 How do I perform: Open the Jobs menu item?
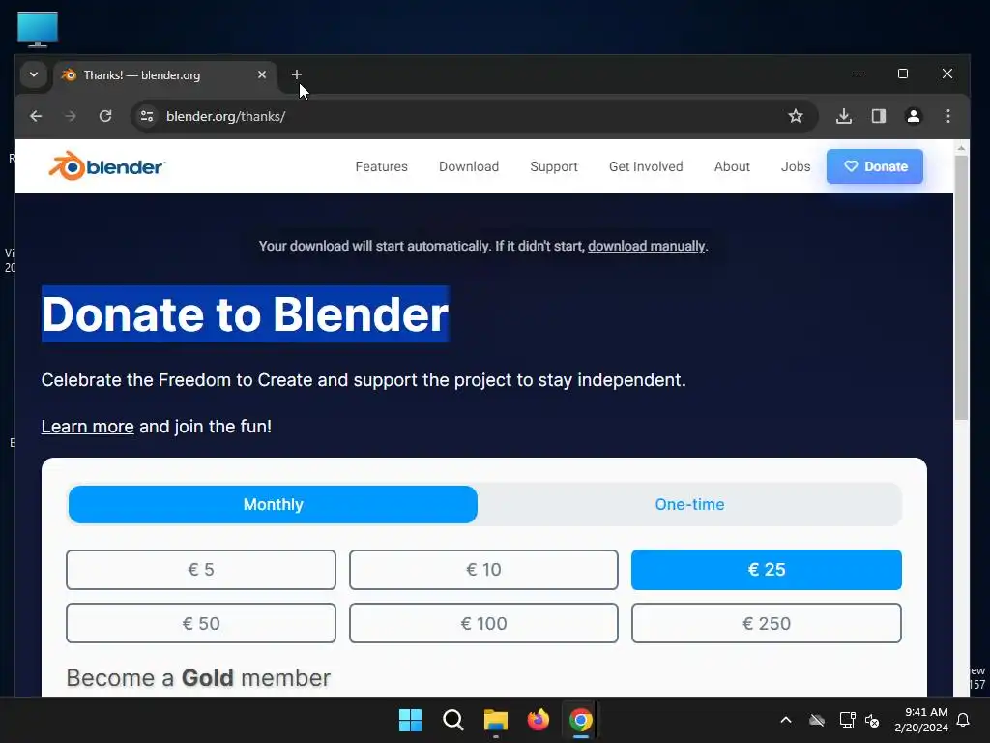(x=796, y=166)
